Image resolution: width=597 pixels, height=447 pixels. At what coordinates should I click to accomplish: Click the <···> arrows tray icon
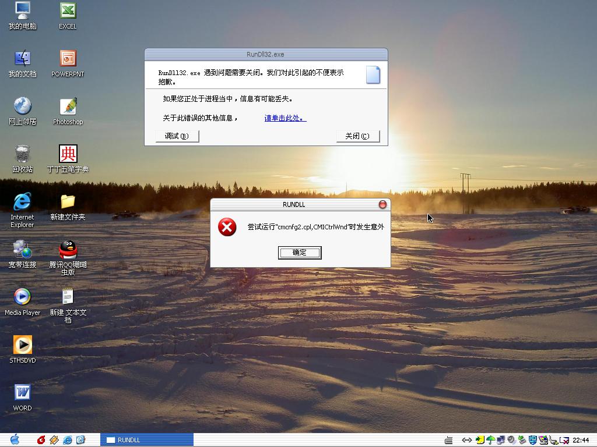coord(467,440)
